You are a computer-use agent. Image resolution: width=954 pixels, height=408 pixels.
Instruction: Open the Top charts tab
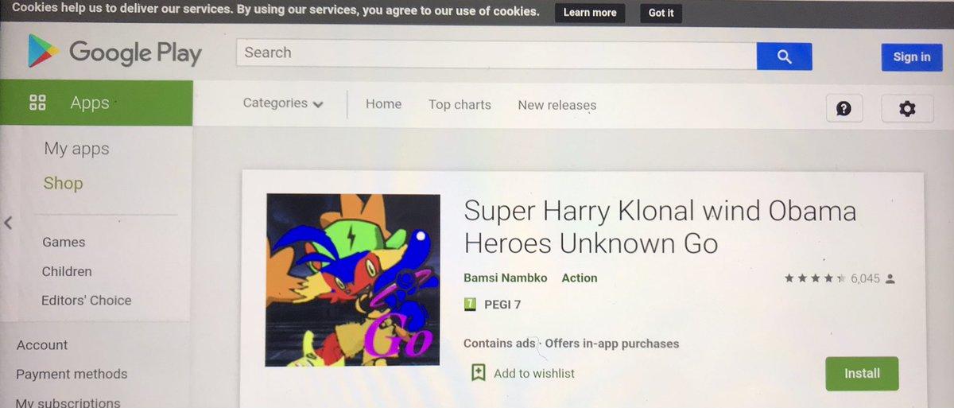460,105
